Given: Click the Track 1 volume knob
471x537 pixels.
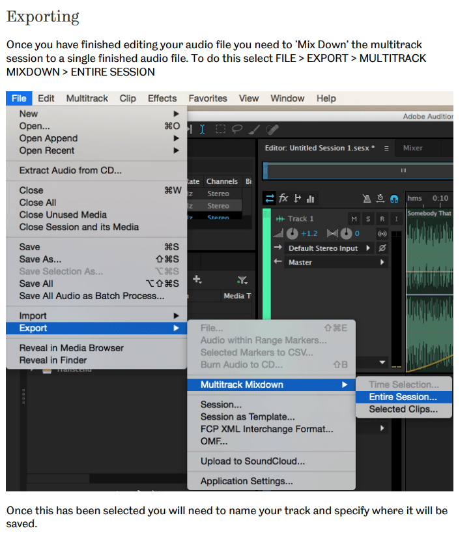Looking at the screenshot, I should [293, 233].
